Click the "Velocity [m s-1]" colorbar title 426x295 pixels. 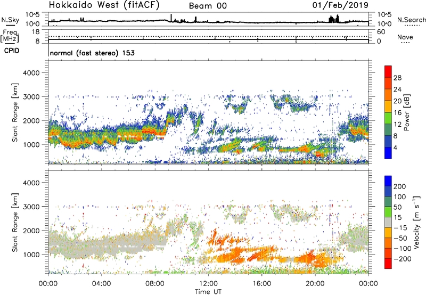[416, 222]
